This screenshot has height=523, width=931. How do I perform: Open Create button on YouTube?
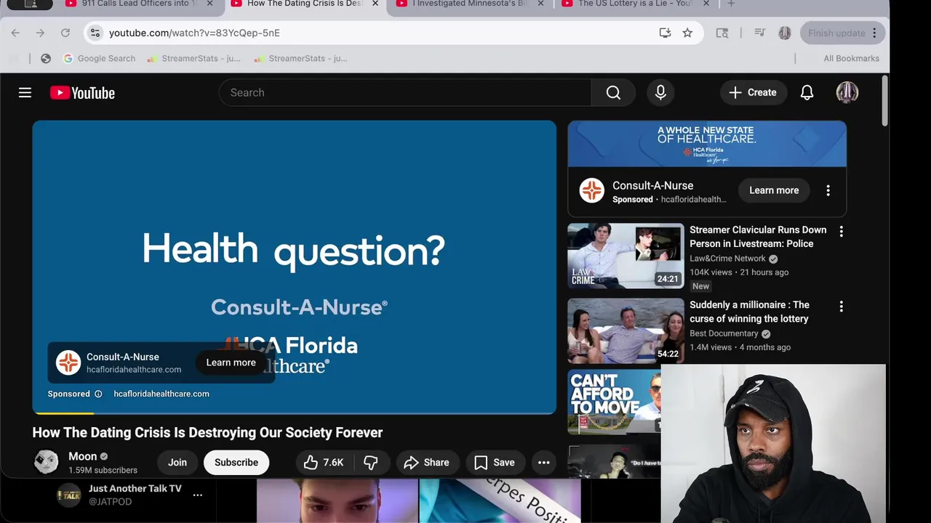pyautogui.click(x=753, y=92)
